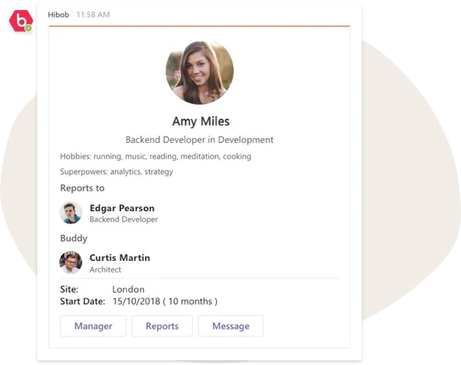Click the Message button
The height and width of the screenshot is (365, 461).
pyautogui.click(x=231, y=326)
